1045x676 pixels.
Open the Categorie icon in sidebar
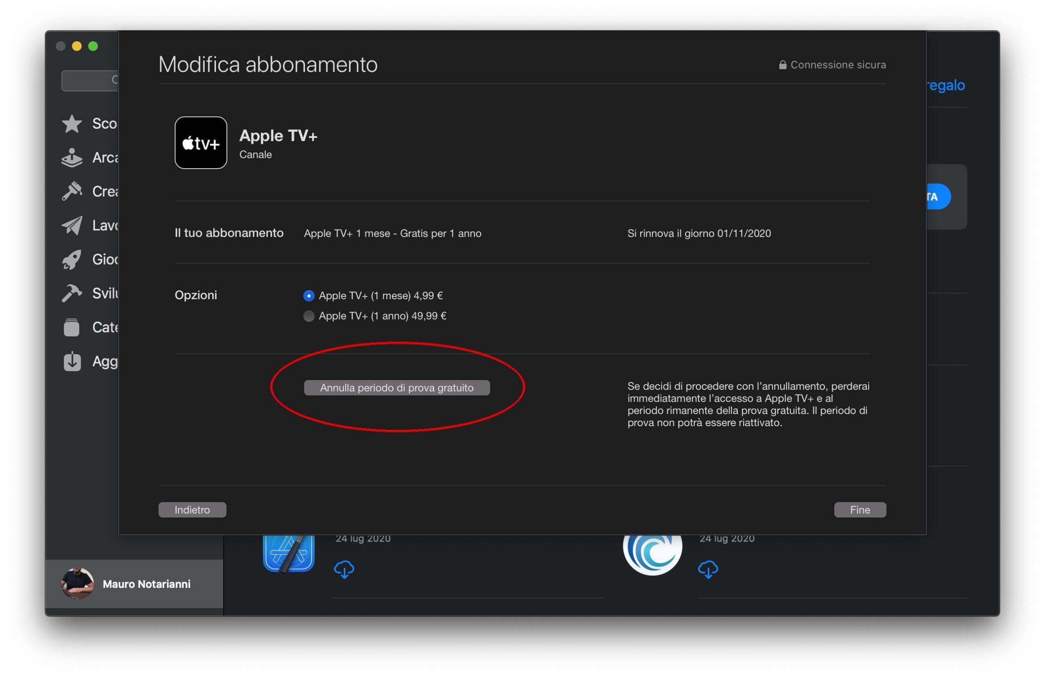[x=72, y=327]
